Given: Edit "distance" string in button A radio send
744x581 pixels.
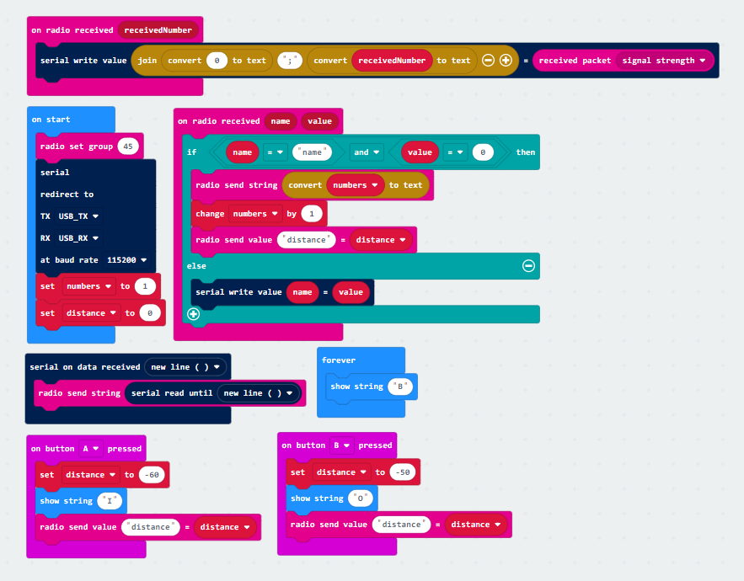Looking at the screenshot, I should (151, 527).
